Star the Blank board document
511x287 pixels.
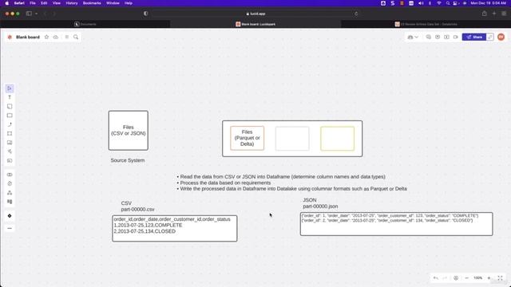(x=46, y=37)
